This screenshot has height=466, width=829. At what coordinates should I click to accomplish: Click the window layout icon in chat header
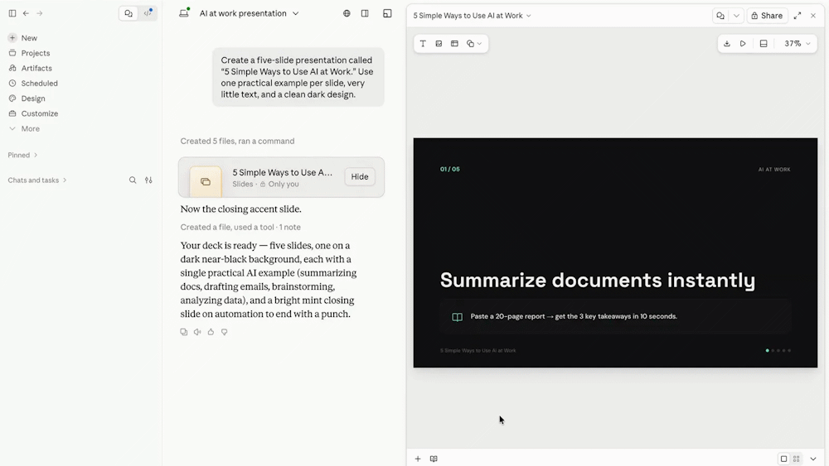(387, 13)
